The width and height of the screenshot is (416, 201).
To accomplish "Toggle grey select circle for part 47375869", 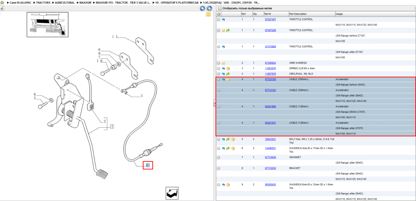I will pyautogui.click(x=219, y=47).
